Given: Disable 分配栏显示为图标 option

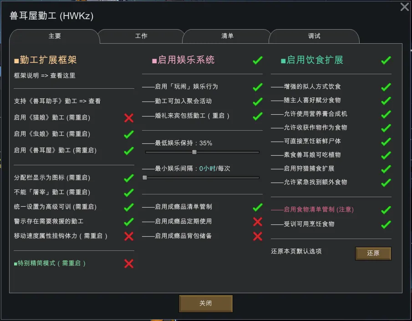Looking at the screenshot, I should 129,178.
